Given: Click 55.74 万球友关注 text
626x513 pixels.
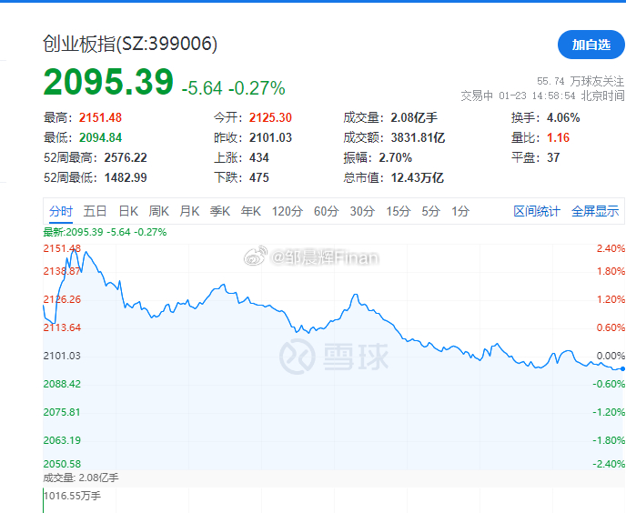Looking at the screenshot, I should pyautogui.click(x=581, y=82).
